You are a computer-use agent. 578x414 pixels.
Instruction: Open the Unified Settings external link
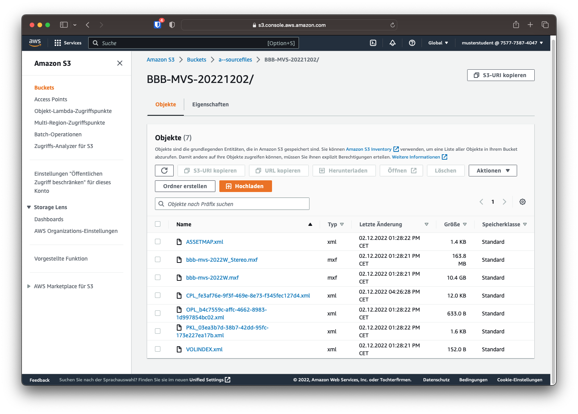pos(210,380)
